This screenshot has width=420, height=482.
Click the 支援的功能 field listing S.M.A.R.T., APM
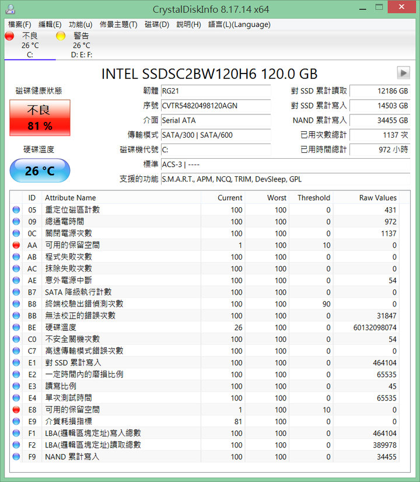click(285, 179)
